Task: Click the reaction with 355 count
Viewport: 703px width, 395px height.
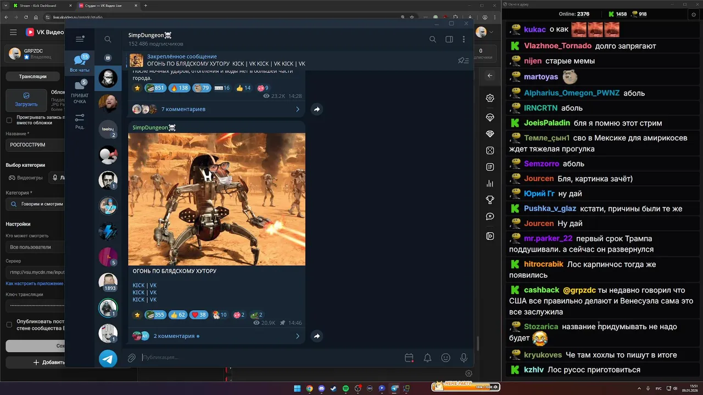Action: 155,315
